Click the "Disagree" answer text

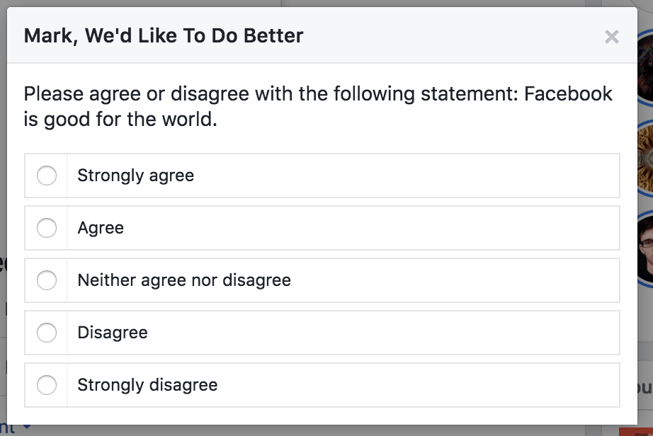coord(113,333)
